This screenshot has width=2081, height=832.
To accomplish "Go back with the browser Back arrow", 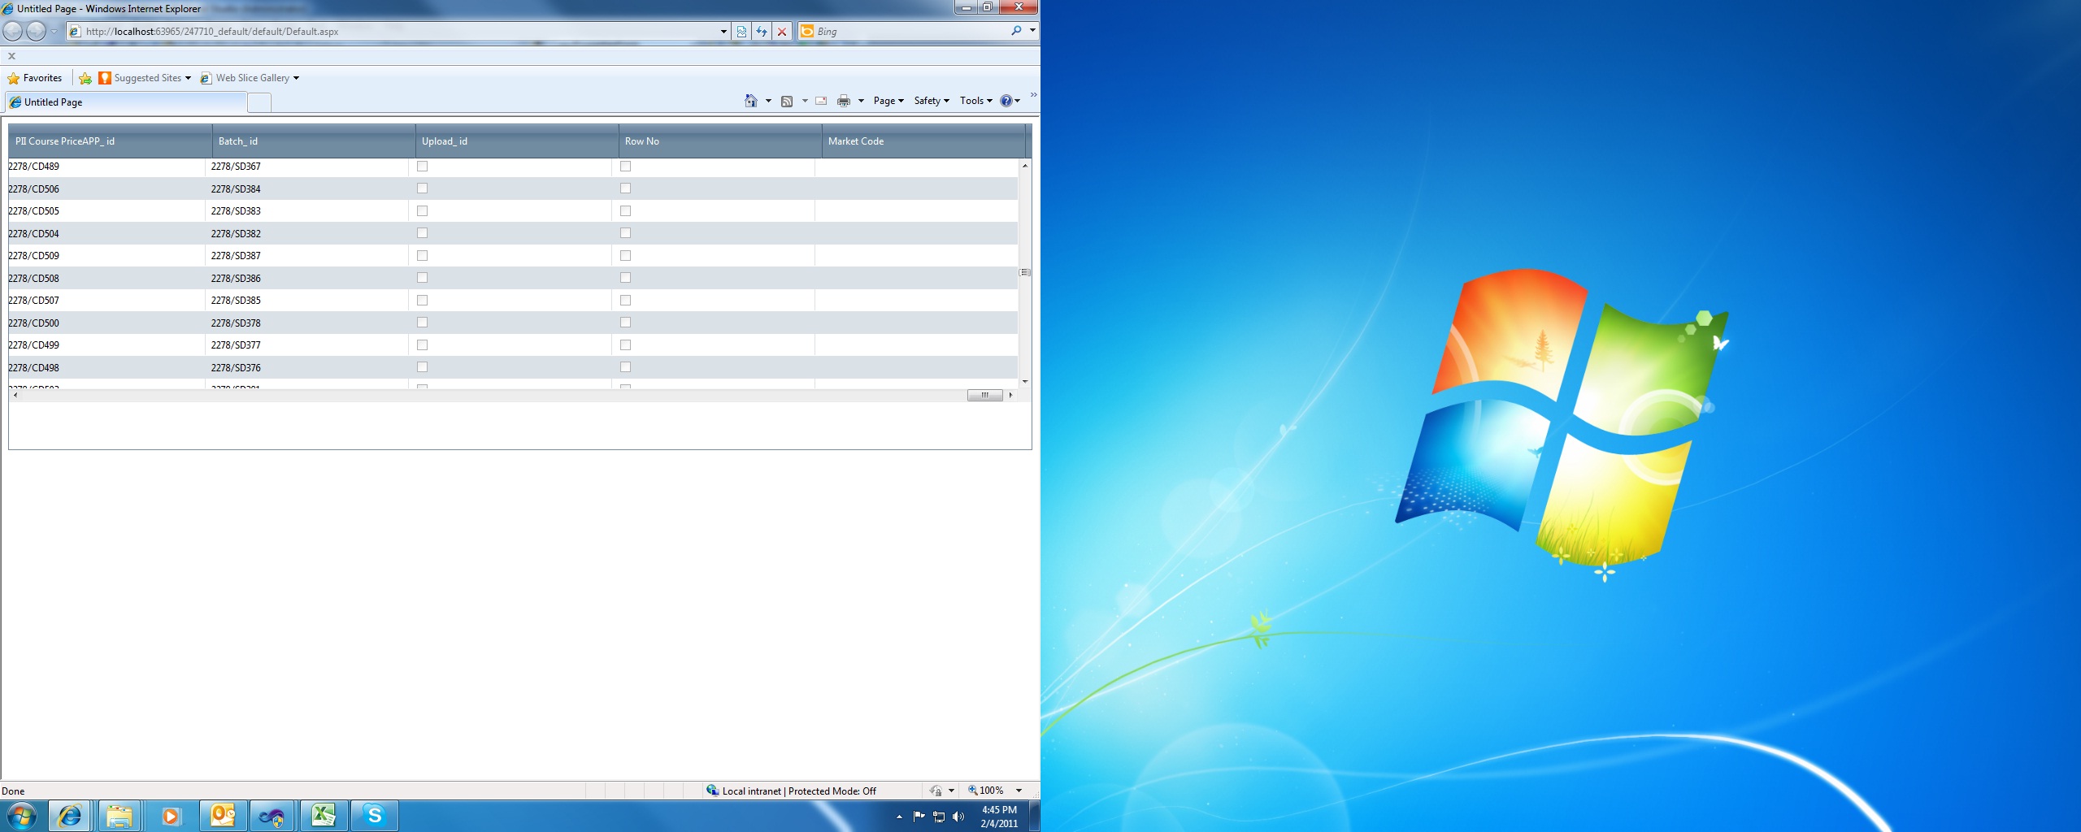I will coord(13,31).
